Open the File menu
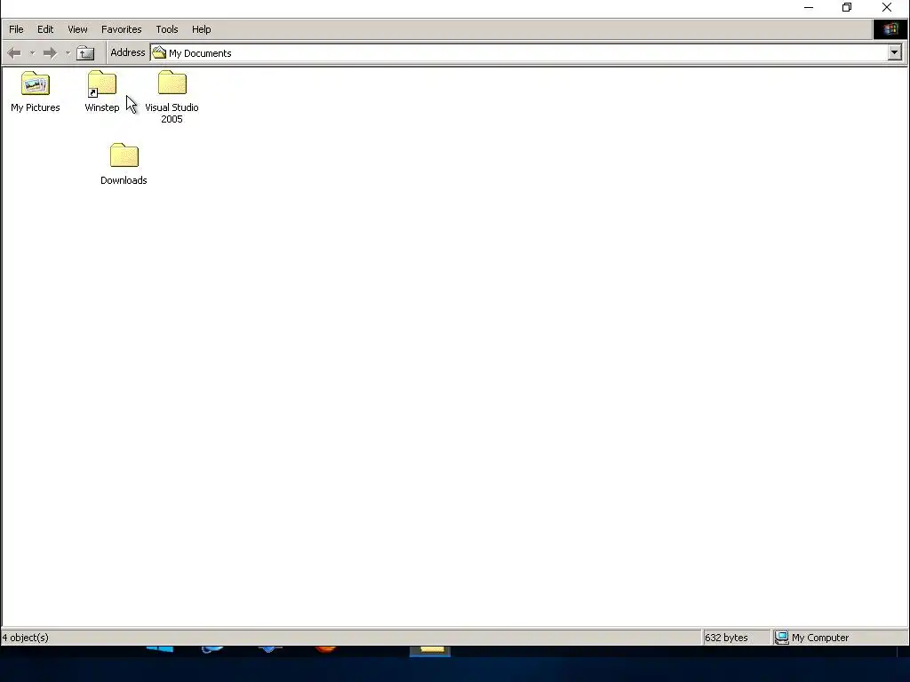Viewport: 910px width, 682px height. (x=16, y=29)
